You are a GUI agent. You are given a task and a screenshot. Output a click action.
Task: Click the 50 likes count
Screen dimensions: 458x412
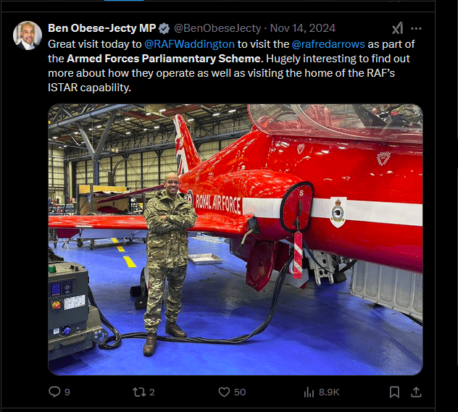click(240, 392)
